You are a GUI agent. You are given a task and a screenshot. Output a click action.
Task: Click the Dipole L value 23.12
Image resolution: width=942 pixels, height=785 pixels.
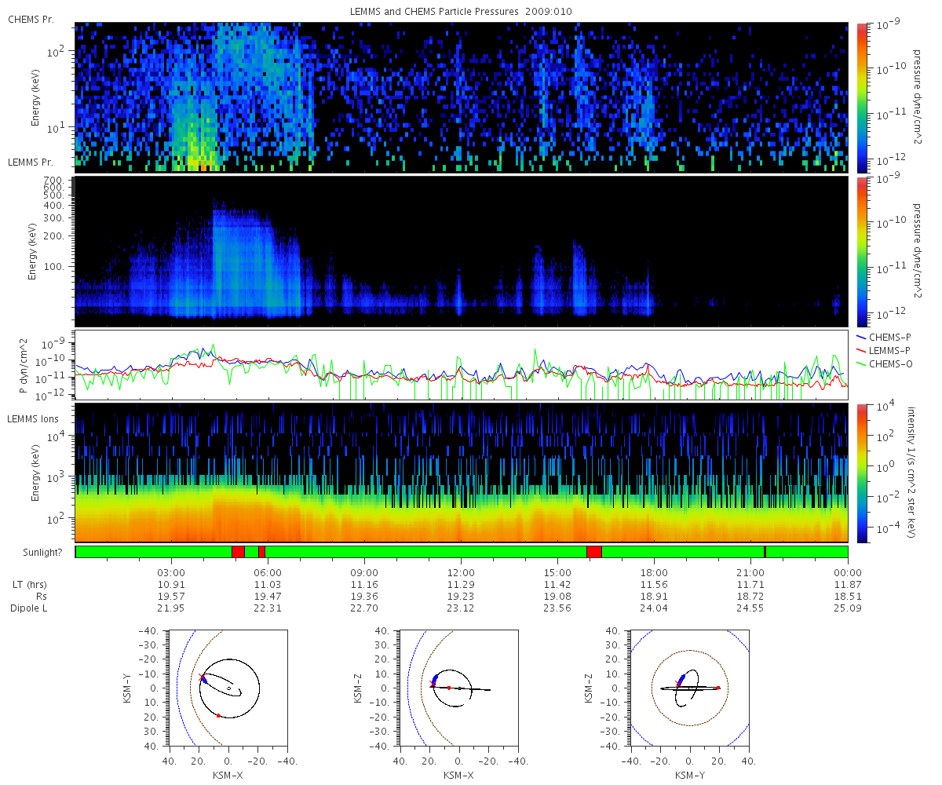click(461, 608)
